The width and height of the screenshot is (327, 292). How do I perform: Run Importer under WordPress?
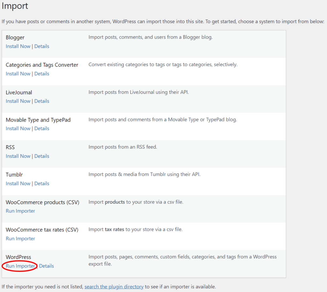coord(20,266)
